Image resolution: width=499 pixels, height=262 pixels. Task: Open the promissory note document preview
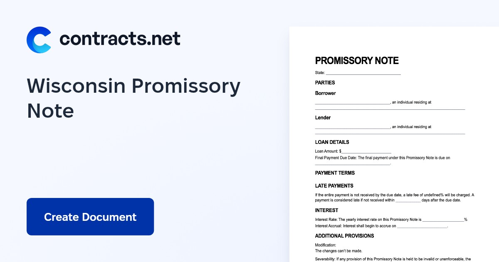click(394, 144)
